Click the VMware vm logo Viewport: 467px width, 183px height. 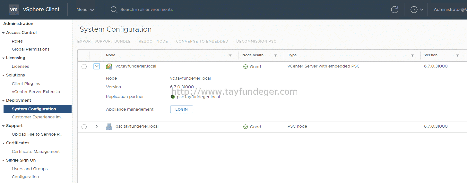14,10
